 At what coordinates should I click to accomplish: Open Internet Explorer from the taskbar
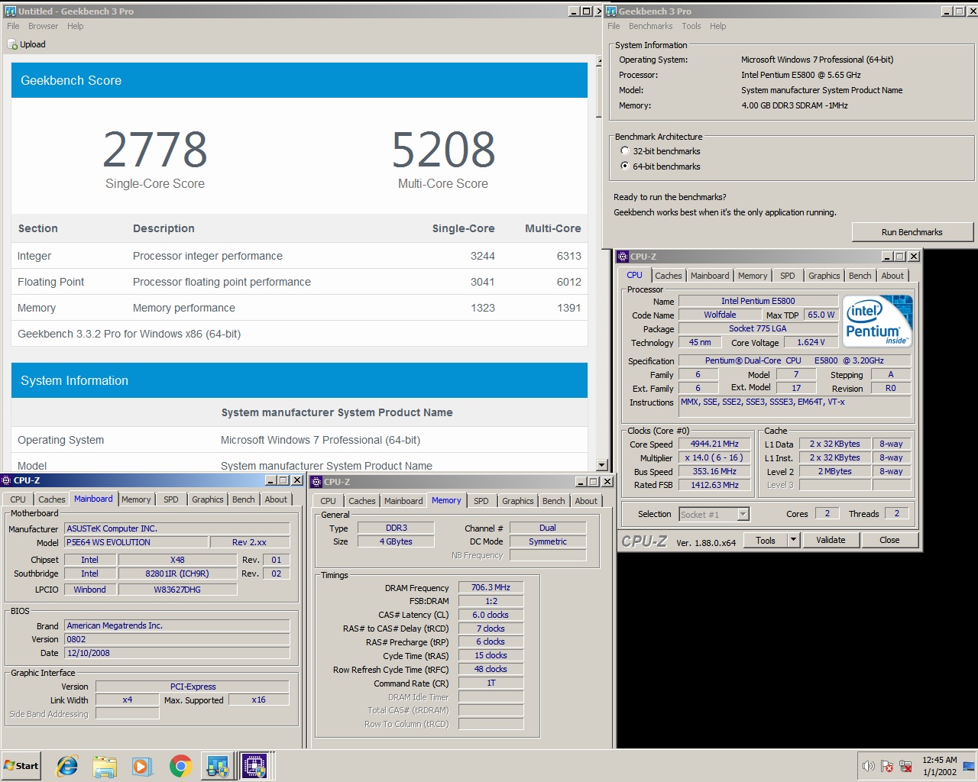point(67,765)
